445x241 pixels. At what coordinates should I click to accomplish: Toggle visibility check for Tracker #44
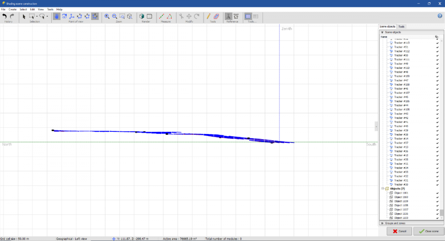(437, 105)
